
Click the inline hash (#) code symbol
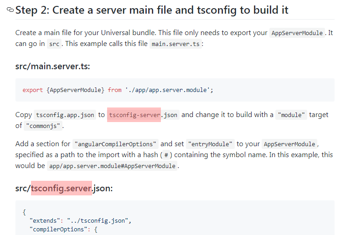pos(166,155)
